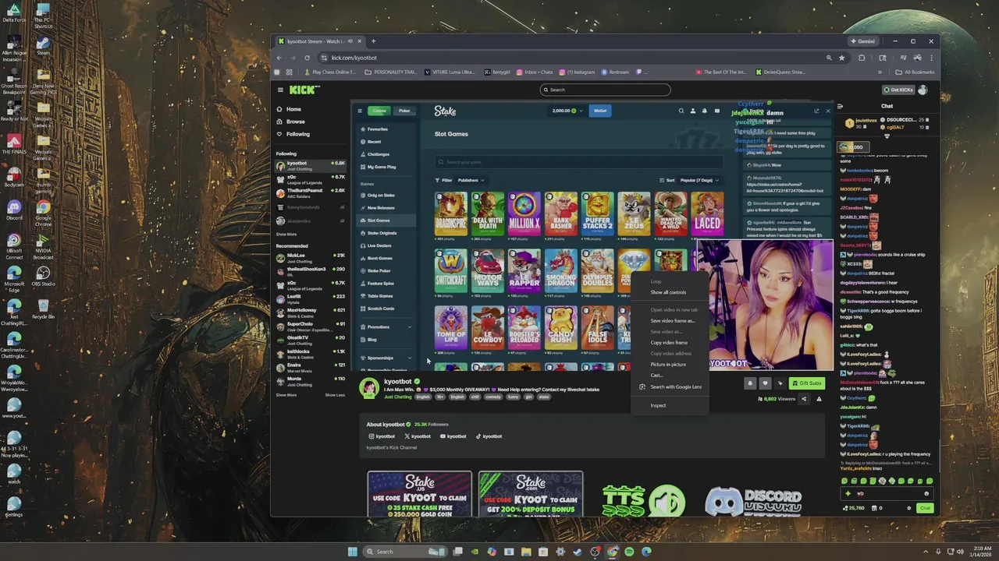Open NickLee in Recommended list
Screen dimensions: 999x561
[311, 257]
